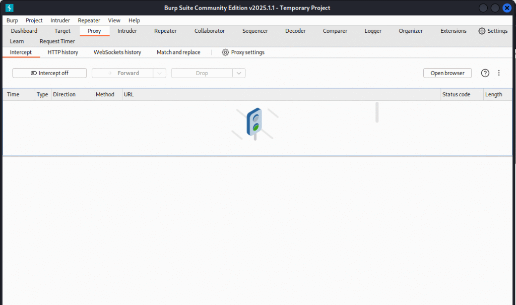Open the Burp menu
Screen dimensions: 516x305
tap(12, 21)
